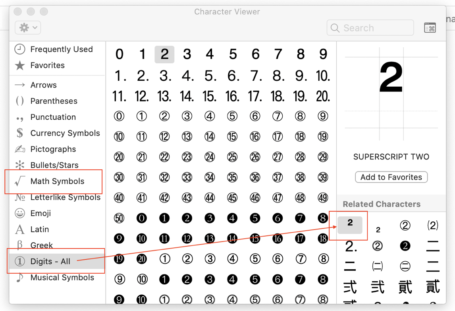Select the '1.' digit full stop character
455x311 pixels.
coord(120,76)
